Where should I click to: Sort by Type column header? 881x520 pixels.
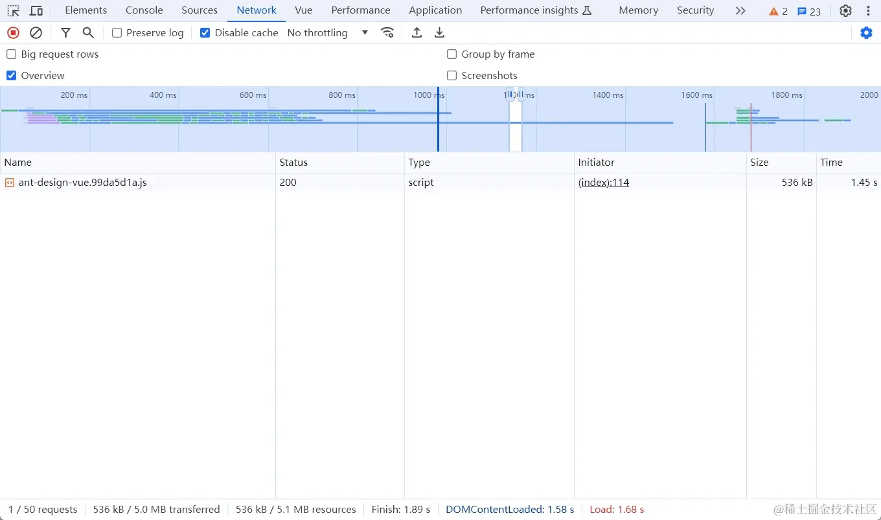(489, 163)
